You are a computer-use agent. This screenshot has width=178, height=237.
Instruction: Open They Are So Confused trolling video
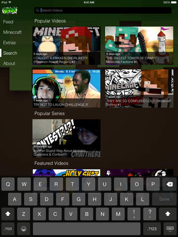[139, 88]
